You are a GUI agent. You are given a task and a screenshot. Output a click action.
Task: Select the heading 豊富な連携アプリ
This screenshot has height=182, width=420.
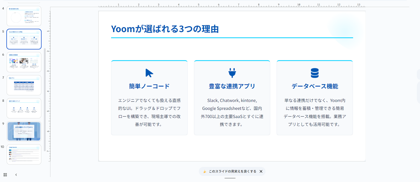click(x=232, y=86)
